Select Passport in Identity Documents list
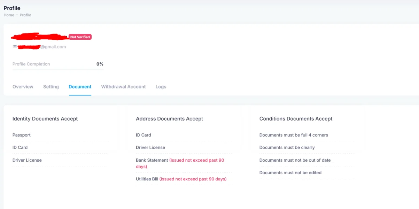Screen dimensions: 419x209 (x=22, y=135)
